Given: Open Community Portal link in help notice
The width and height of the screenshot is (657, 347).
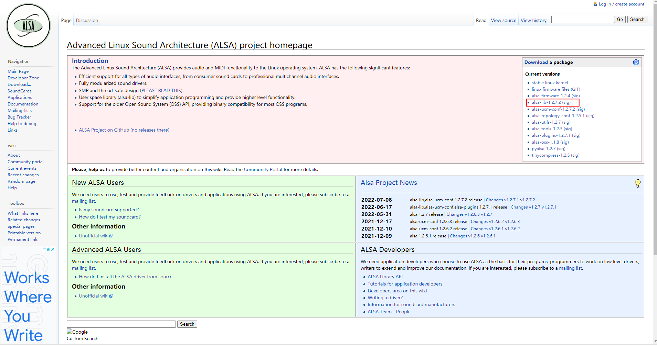Looking at the screenshot, I should point(263,170).
